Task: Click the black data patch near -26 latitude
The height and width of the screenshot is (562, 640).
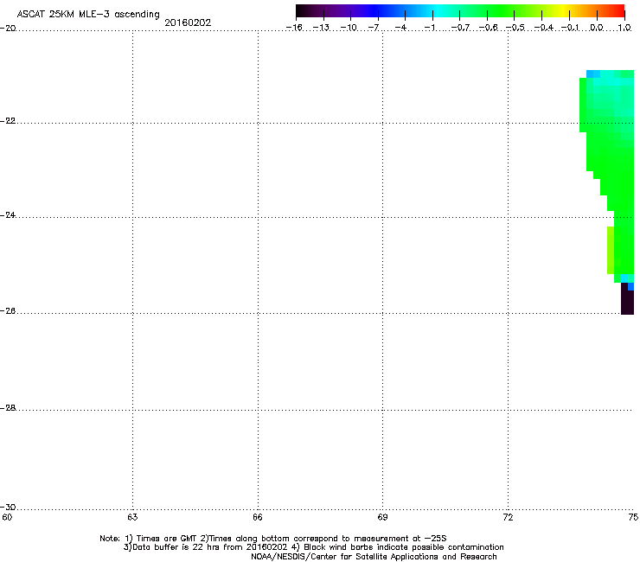Action: pos(627,301)
